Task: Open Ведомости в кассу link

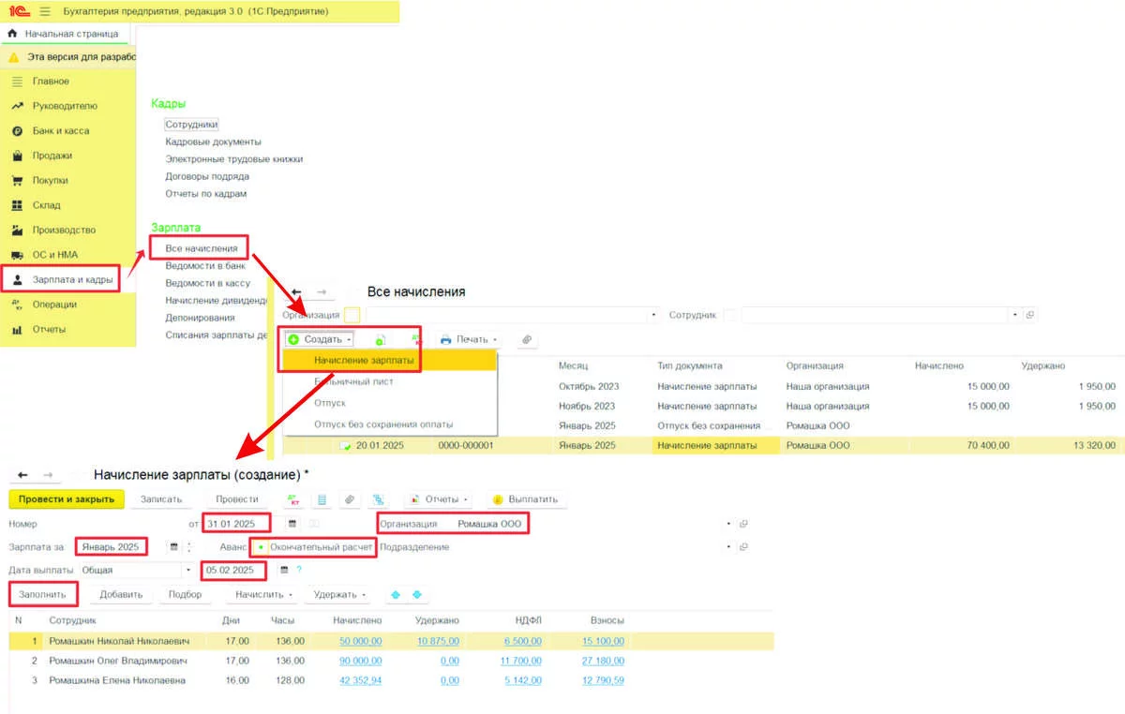Action: 207,283
